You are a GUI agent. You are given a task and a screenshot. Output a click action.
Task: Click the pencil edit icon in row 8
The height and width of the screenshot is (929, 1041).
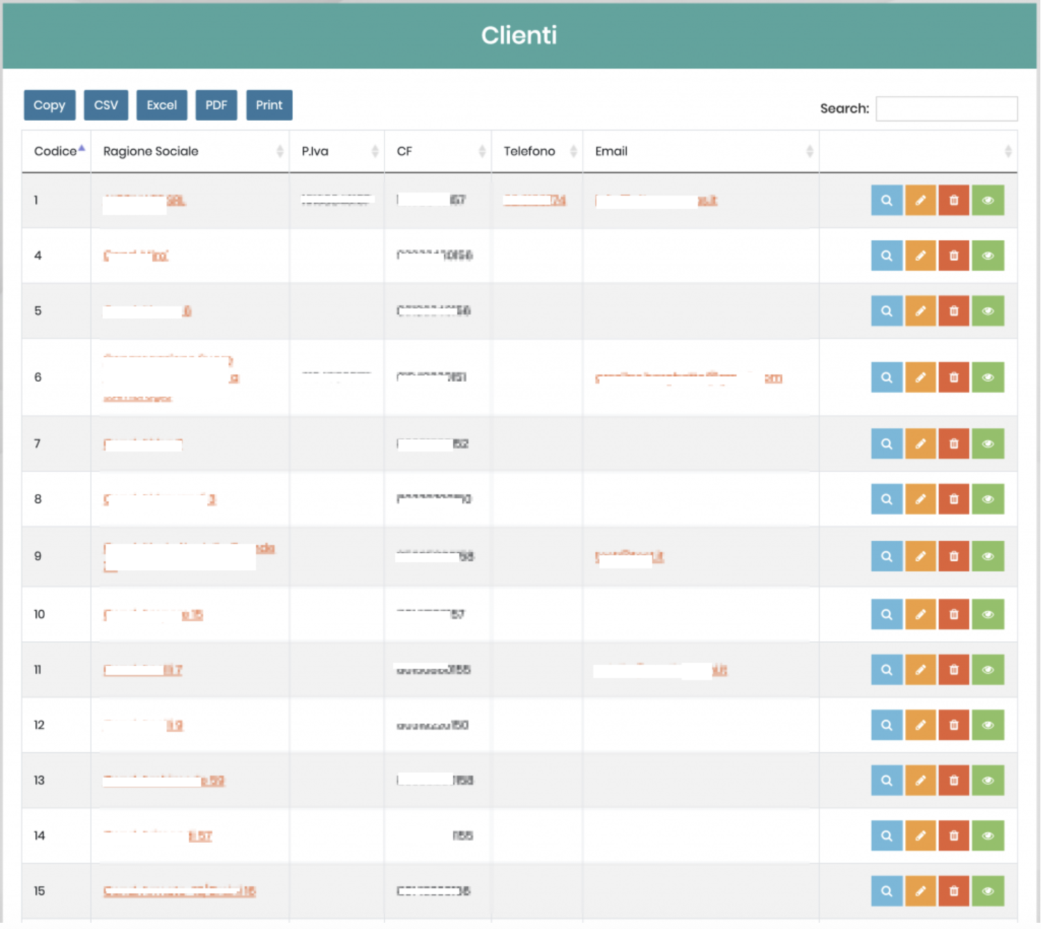[920, 499]
